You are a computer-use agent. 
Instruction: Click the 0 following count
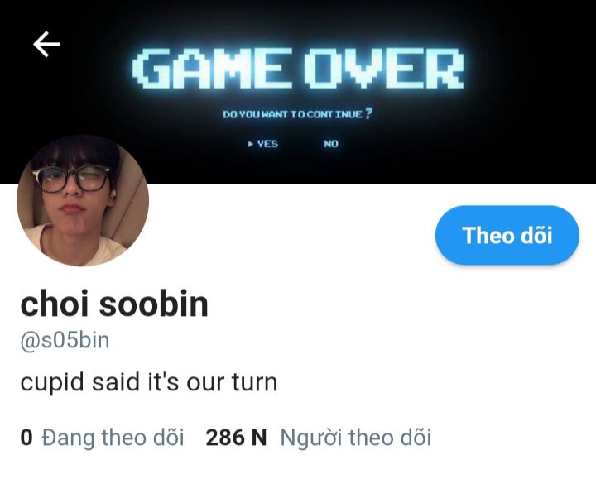[x=26, y=437]
